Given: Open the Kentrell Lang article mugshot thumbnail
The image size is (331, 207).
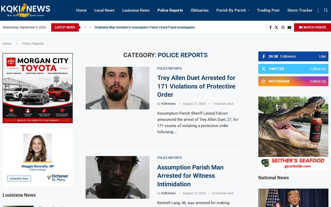Looking at the screenshot, I should [117, 177].
